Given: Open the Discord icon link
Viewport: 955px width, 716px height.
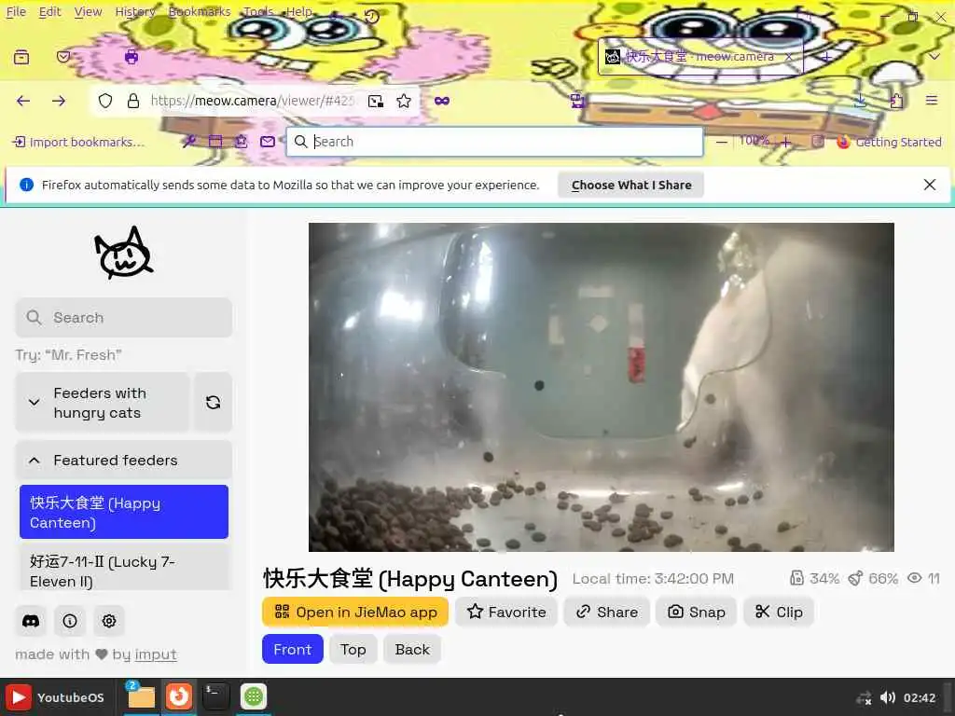Looking at the screenshot, I should [x=31, y=621].
